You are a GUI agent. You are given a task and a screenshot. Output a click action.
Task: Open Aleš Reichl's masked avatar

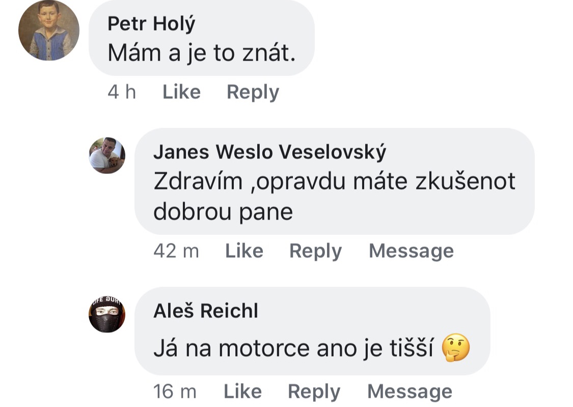click(x=107, y=314)
